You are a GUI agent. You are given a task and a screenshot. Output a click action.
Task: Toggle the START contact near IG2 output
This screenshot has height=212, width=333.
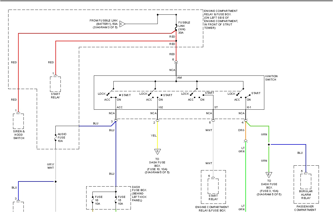162,95
